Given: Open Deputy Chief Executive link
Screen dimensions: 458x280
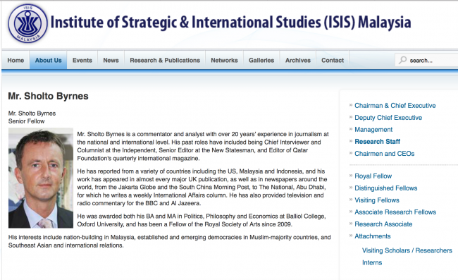Looking at the screenshot, I should [388, 118].
